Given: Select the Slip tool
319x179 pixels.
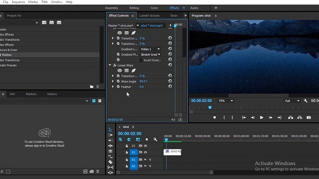Looking at the screenshot, I should pyautogui.click(x=110, y=168).
